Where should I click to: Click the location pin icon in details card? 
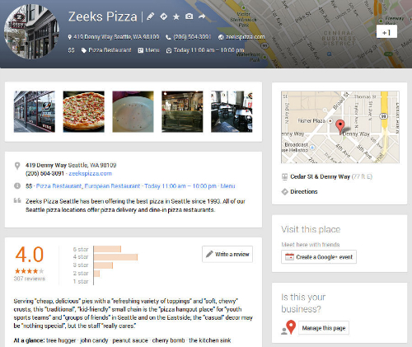pyautogui.click(x=17, y=166)
